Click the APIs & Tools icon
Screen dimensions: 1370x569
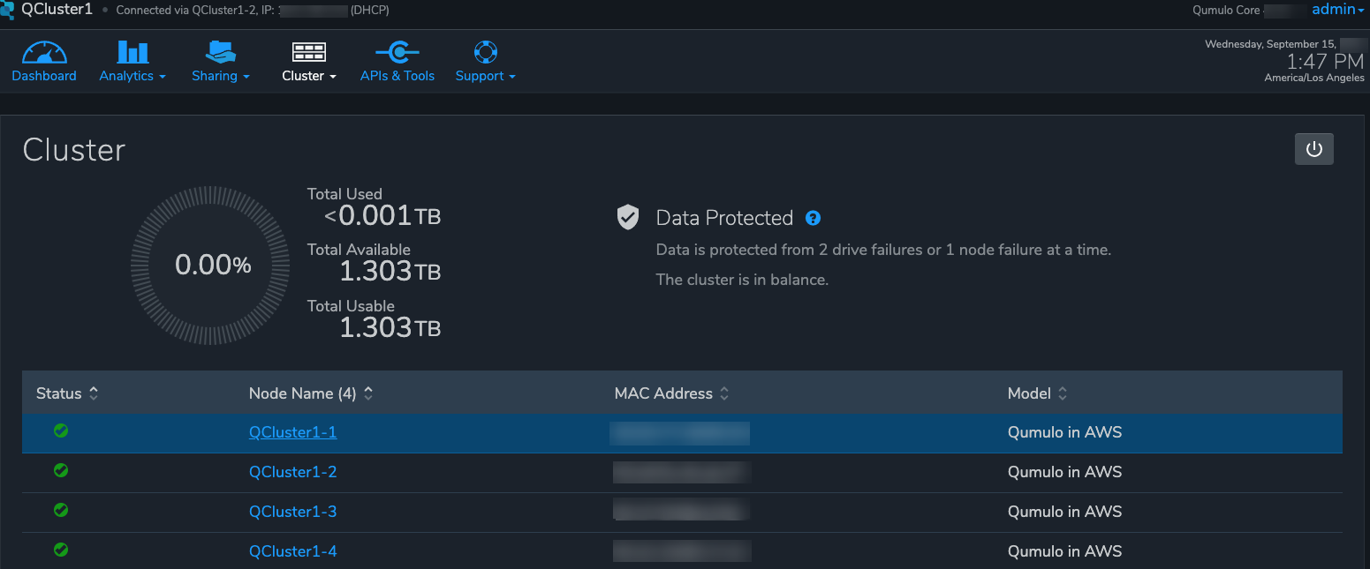pyautogui.click(x=397, y=52)
